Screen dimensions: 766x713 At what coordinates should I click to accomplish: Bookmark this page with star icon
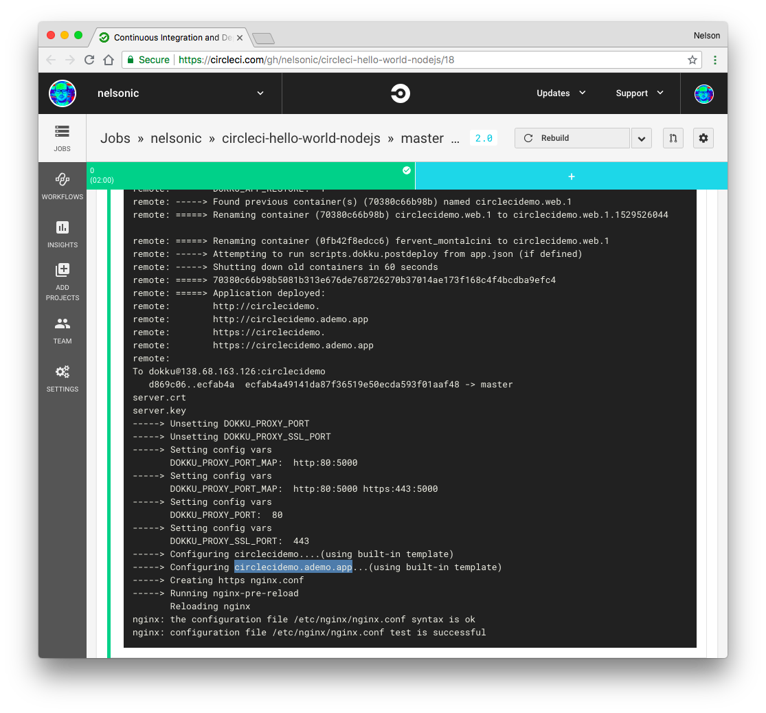point(692,60)
